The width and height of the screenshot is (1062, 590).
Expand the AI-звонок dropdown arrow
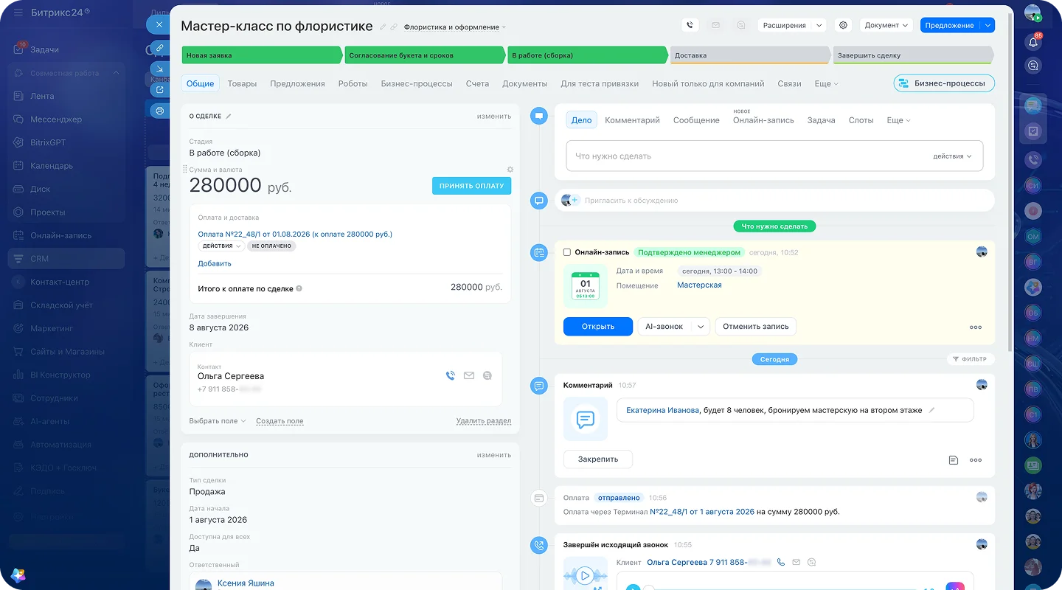[x=701, y=327]
